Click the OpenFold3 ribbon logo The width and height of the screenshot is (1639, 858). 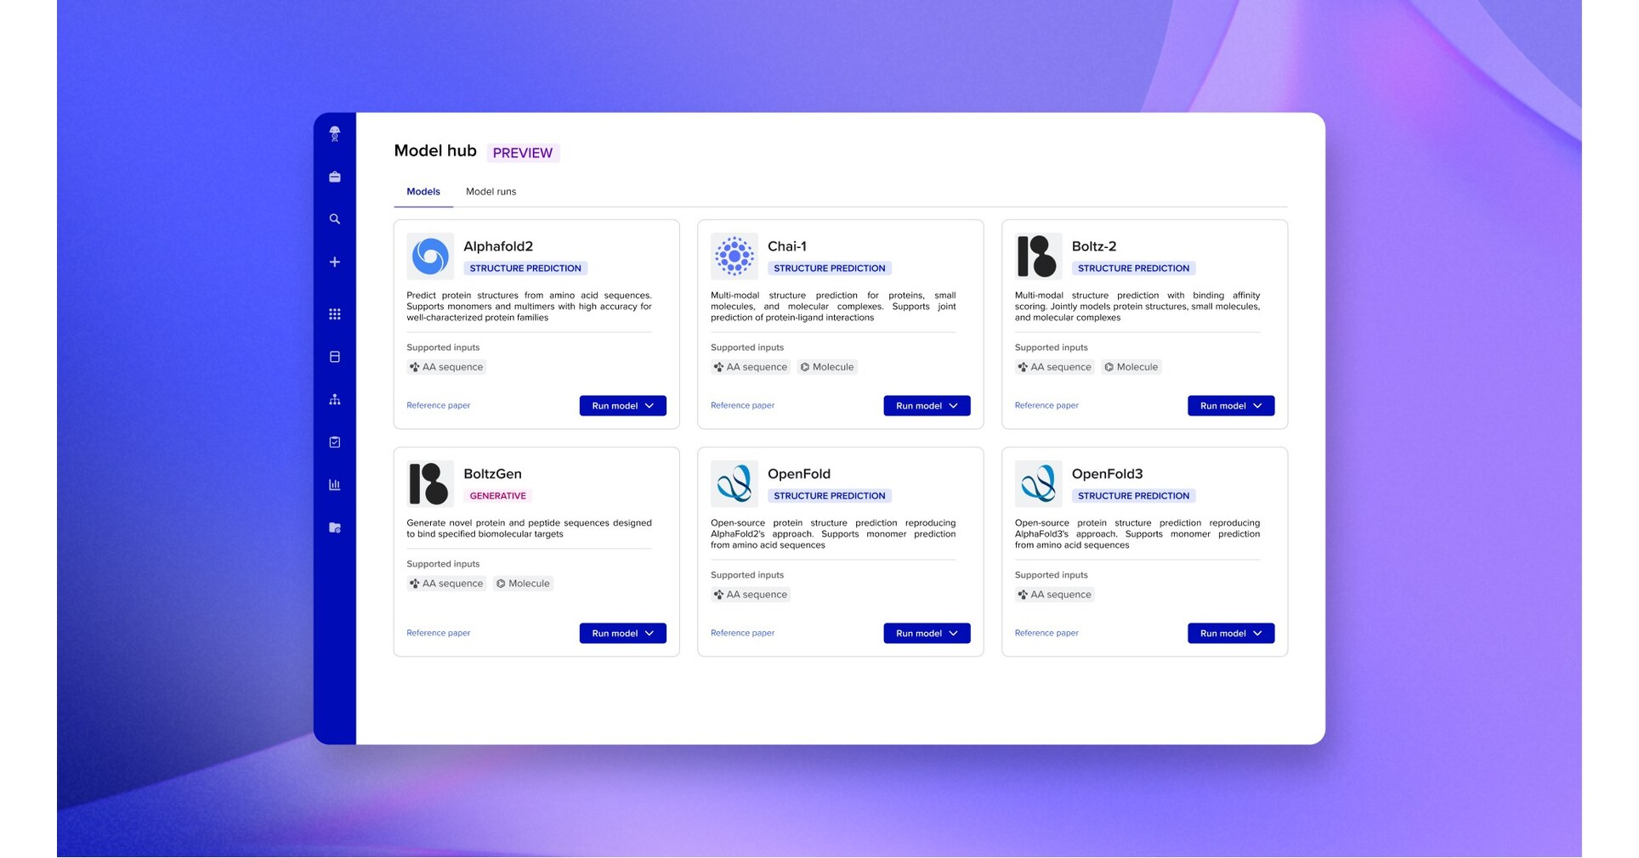click(1038, 483)
